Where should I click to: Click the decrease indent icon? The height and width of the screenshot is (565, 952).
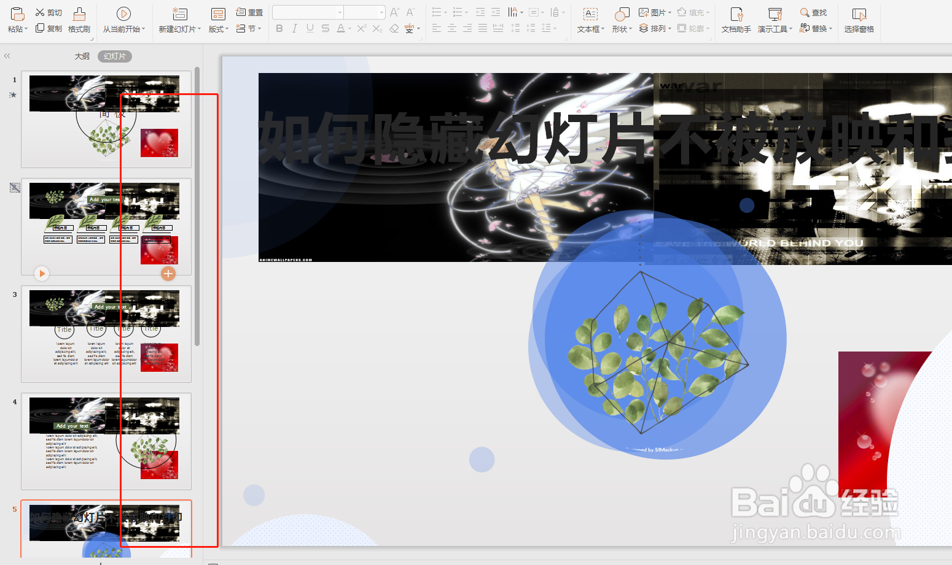pos(480,12)
